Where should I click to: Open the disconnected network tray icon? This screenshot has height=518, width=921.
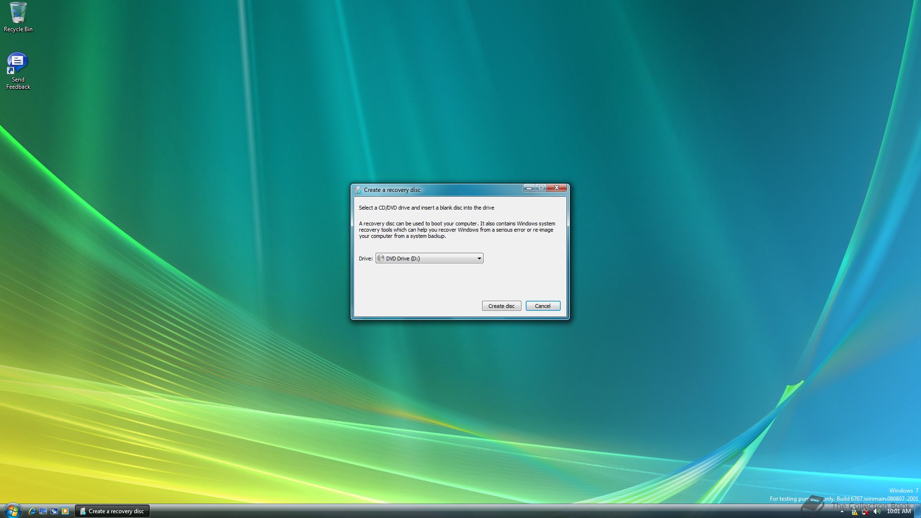865,512
